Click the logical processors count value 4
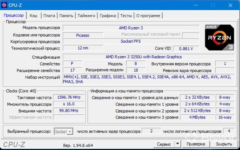The image size is (240, 150). tap(229, 131)
